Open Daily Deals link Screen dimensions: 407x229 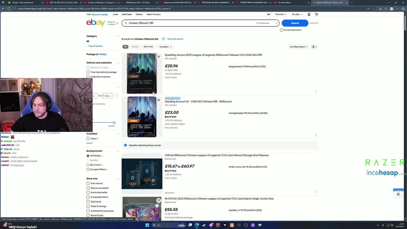point(127,14)
